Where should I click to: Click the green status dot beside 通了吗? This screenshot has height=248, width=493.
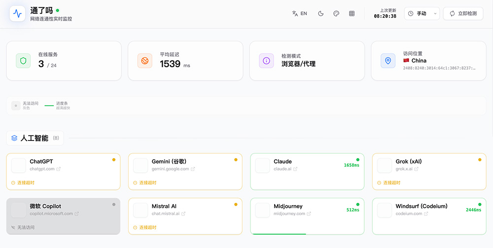(58, 10)
